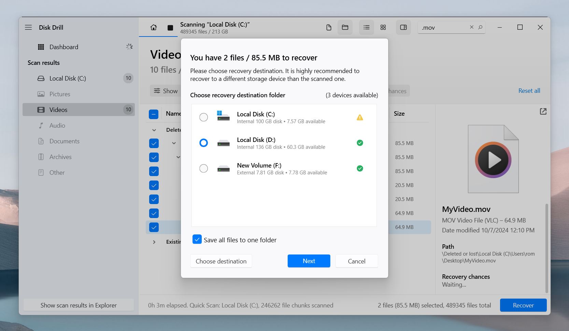Click the Next button
569x331 pixels.
pos(309,261)
